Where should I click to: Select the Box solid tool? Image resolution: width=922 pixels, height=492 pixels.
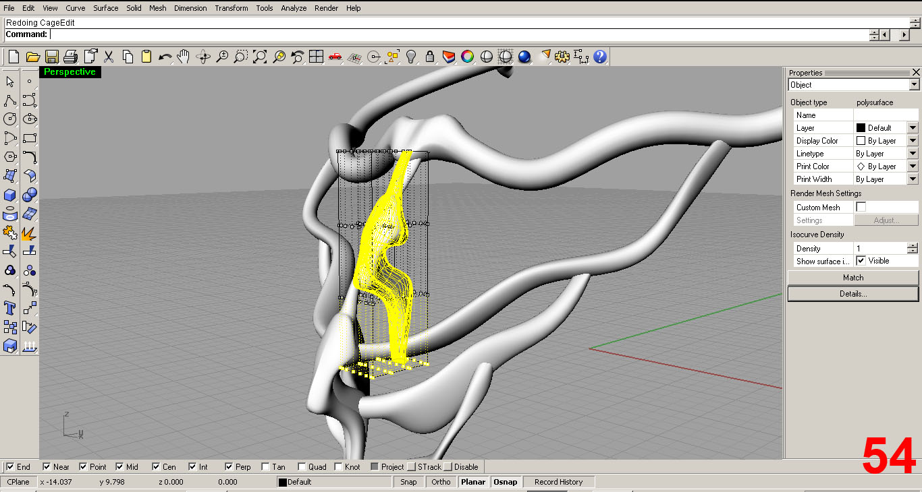[10, 195]
